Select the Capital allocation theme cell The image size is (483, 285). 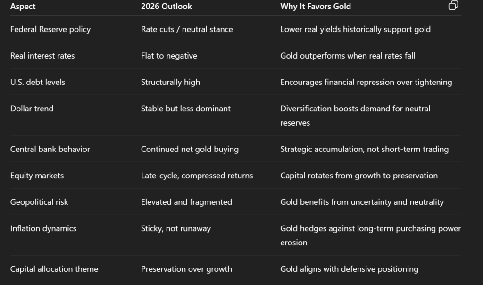[x=54, y=269]
